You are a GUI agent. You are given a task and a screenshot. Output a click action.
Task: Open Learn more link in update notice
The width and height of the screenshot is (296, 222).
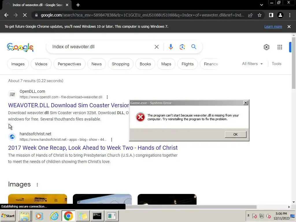(x=273, y=27)
